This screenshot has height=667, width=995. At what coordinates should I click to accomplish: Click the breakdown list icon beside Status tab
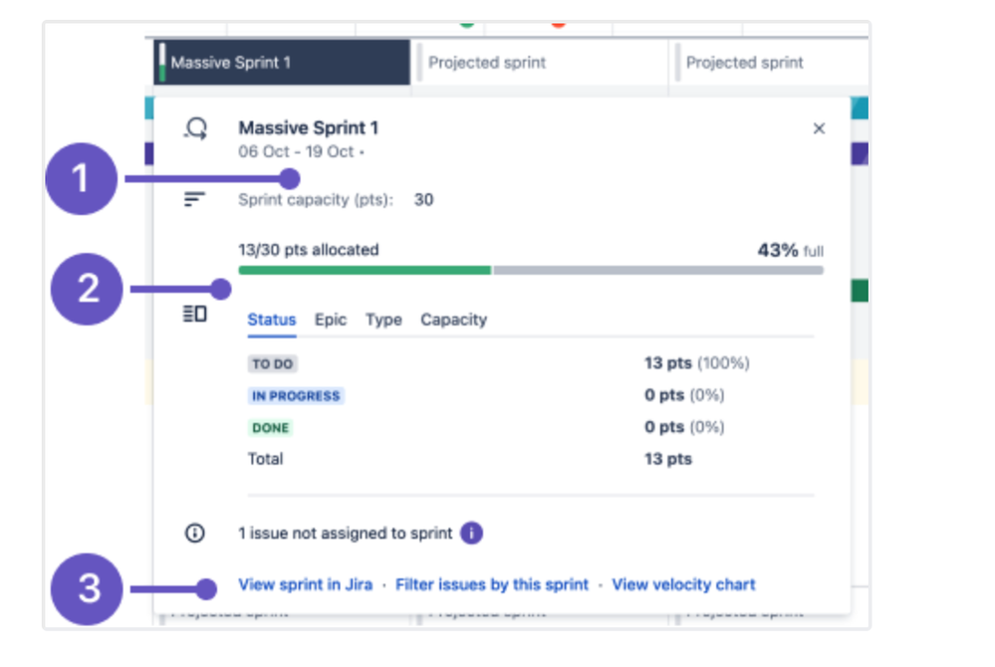(195, 316)
